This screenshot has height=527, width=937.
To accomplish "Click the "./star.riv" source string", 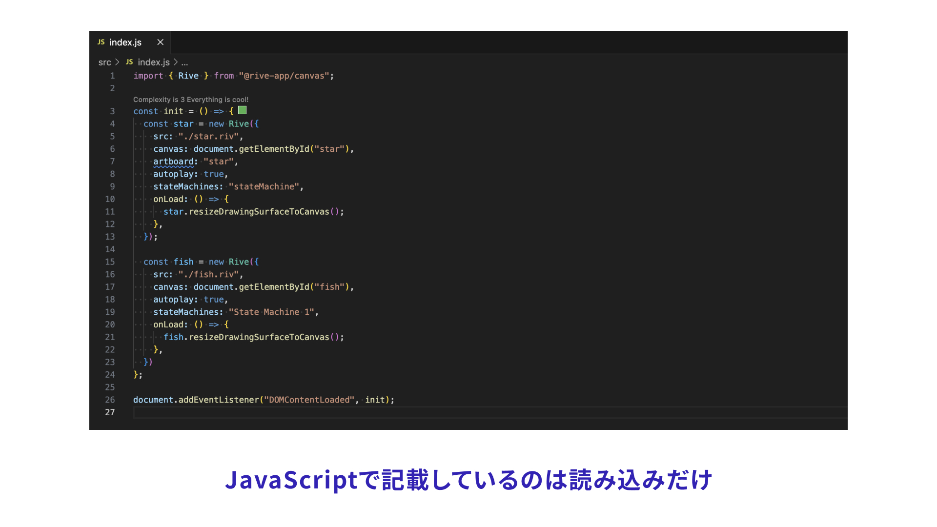I will 208,137.
